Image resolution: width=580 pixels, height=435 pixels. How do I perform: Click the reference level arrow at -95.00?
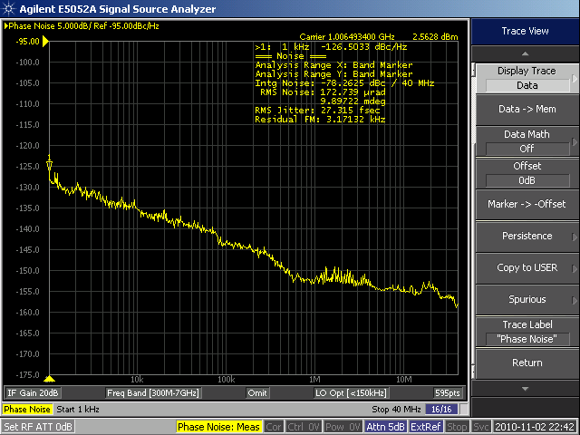tap(45, 42)
